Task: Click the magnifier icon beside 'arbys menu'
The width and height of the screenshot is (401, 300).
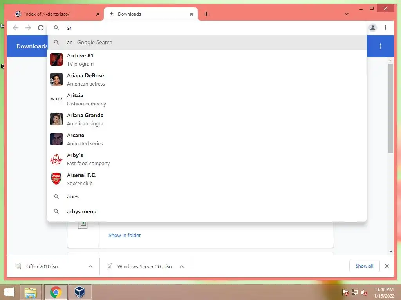Action: click(56, 211)
